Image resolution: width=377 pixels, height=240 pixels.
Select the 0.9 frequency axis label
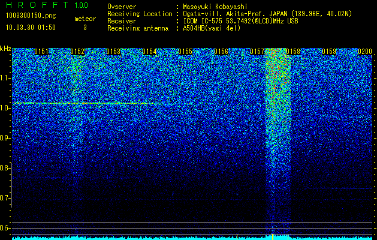[x=4, y=138]
